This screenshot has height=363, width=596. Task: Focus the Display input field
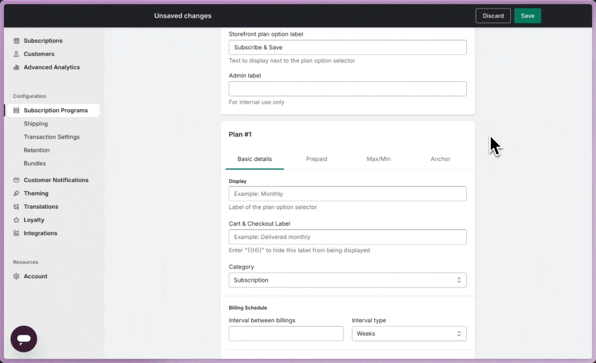tap(347, 194)
